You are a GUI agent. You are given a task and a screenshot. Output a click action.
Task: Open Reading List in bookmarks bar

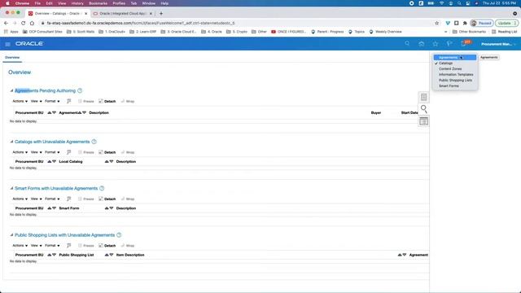(504, 32)
